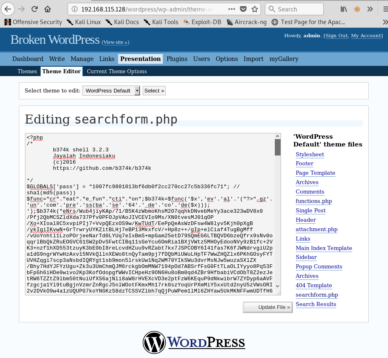Open Kali Docs bookmark
Image resolution: width=388 pixels, height=358 pixels.
pos(122,22)
